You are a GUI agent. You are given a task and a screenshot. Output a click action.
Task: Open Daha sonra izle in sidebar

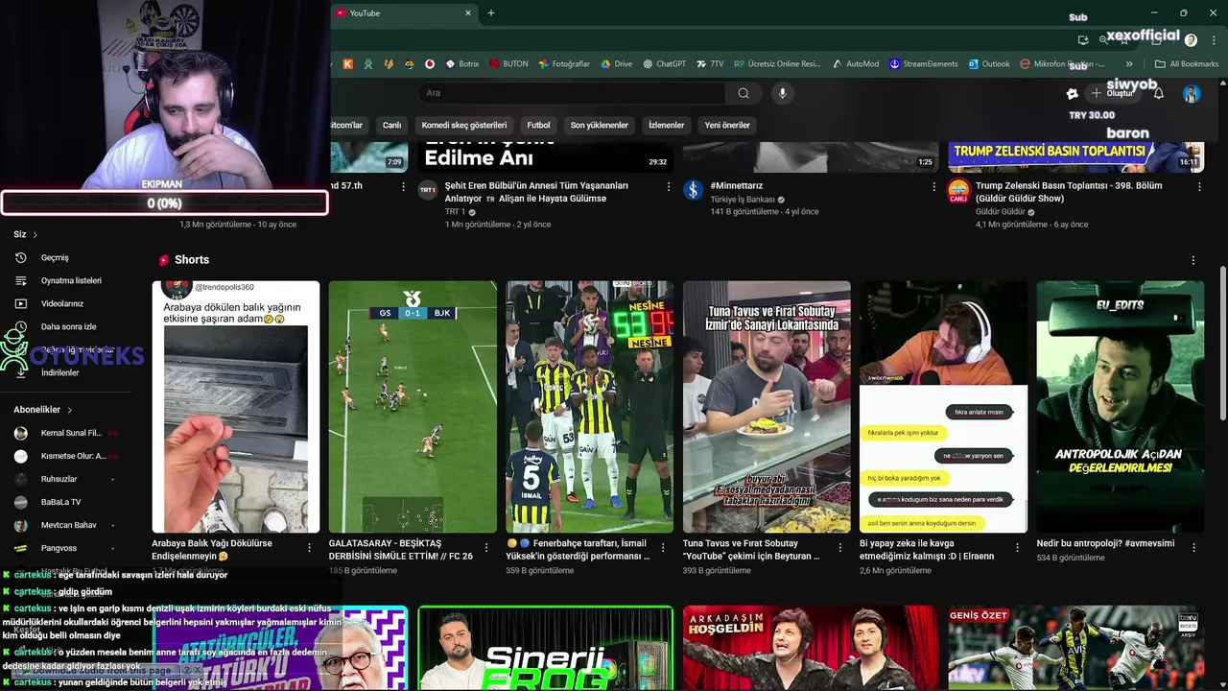(x=67, y=326)
